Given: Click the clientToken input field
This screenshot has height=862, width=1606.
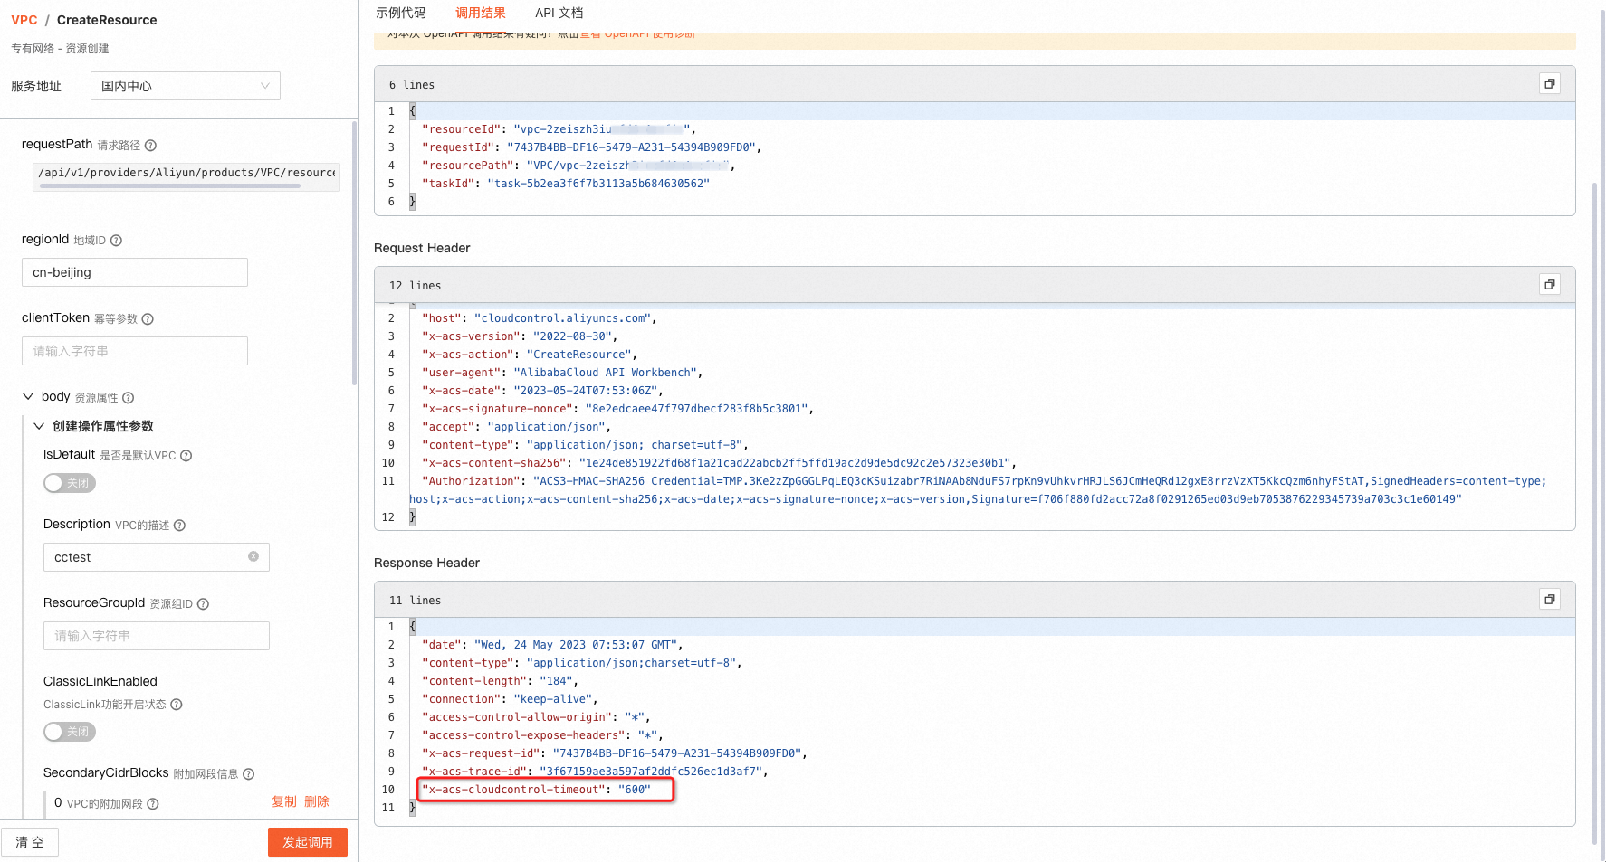Looking at the screenshot, I should [x=135, y=351].
